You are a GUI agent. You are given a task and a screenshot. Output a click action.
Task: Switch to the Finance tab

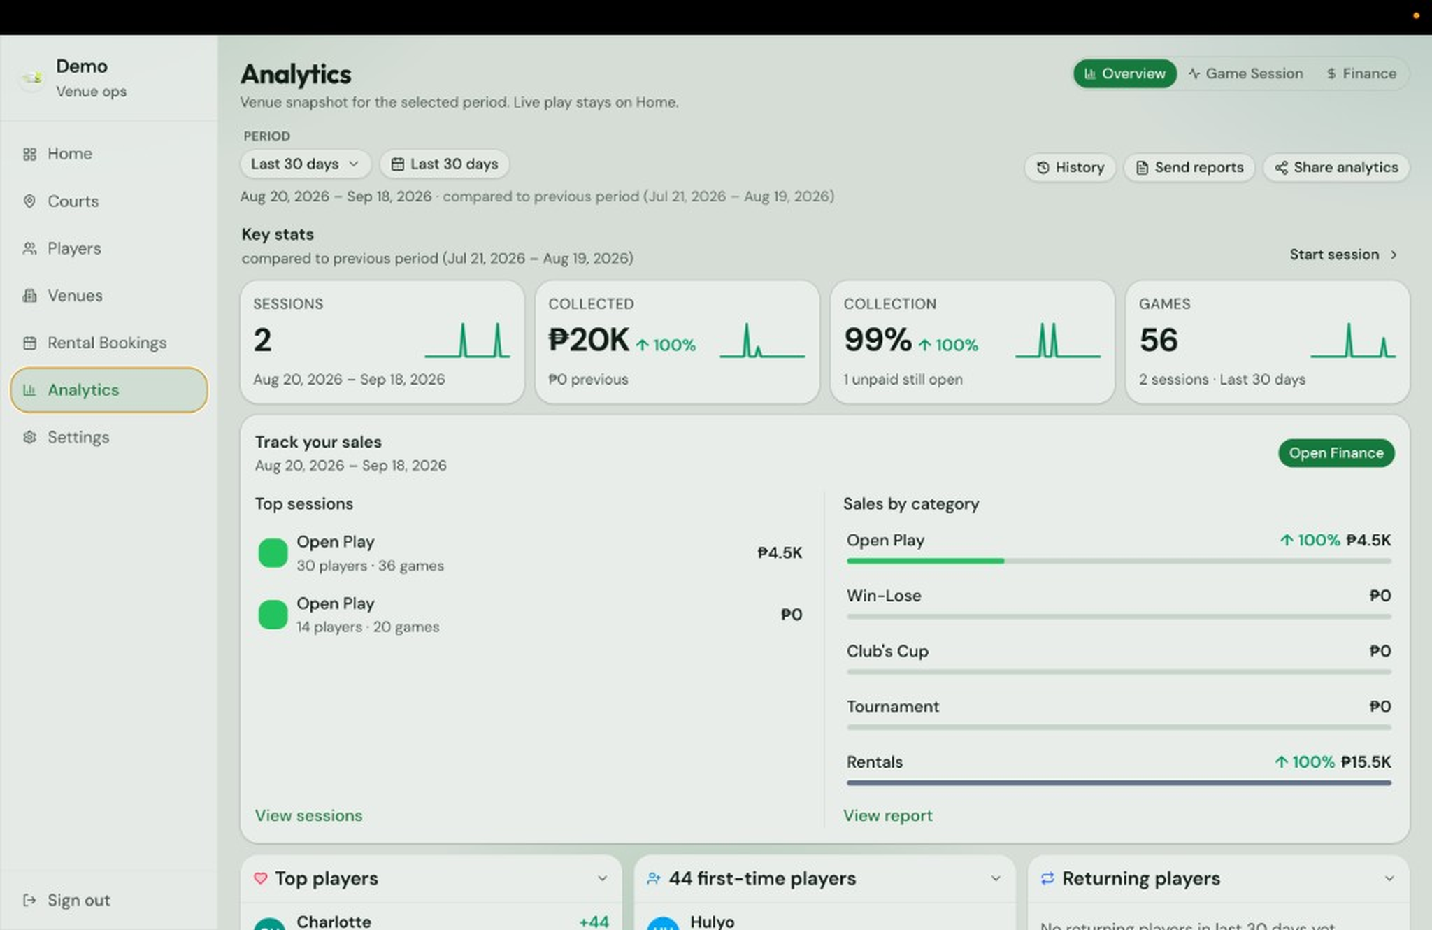(x=1361, y=73)
